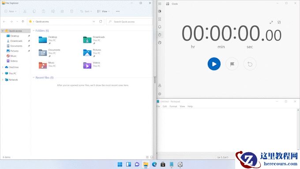
Task: Switch to Alarm in Clock sidebar
Action: pos(160,27)
